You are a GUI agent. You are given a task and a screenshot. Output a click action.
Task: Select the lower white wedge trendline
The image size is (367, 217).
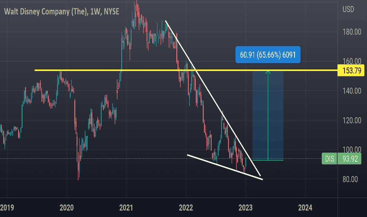coord(225,167)
